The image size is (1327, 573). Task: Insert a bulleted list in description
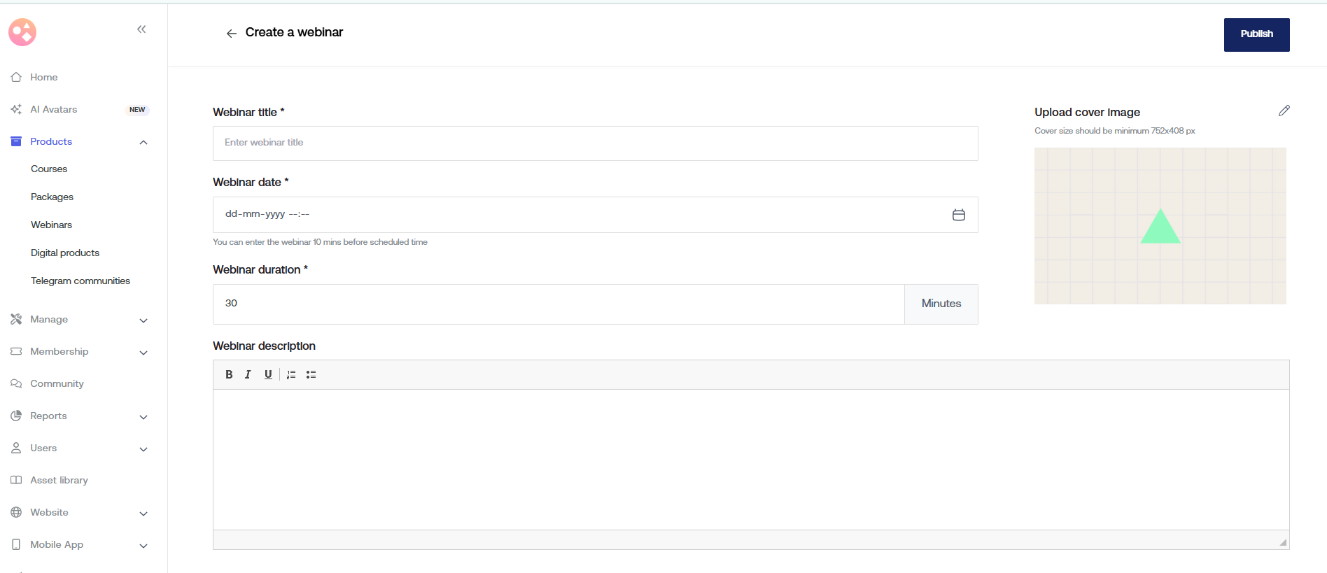(x=311, y=375)
